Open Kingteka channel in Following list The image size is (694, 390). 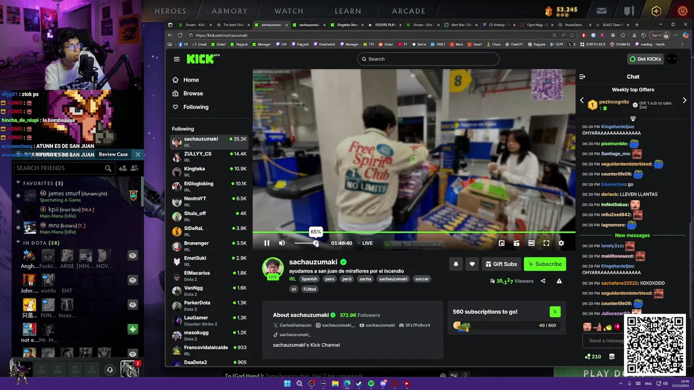click(x=209, y=172)
